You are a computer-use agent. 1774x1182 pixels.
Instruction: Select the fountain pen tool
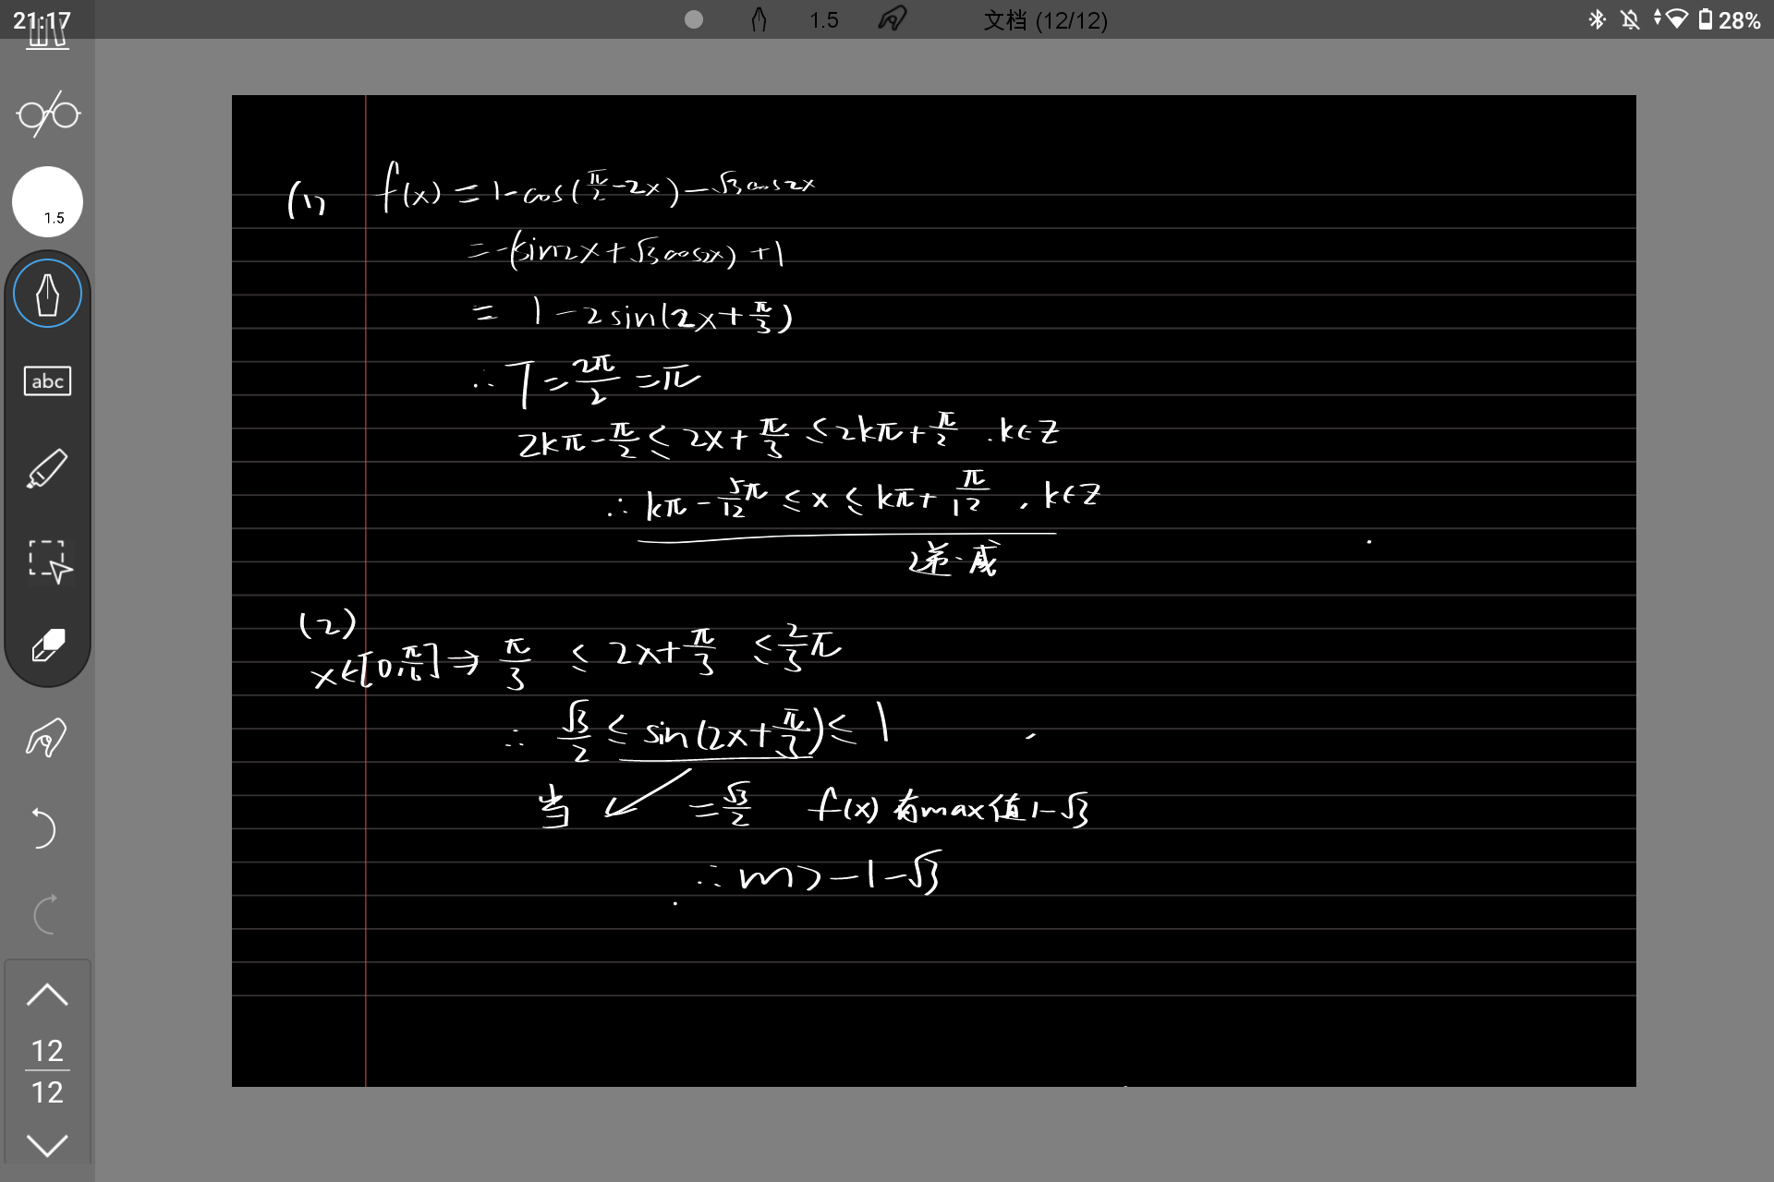pos(47,294)
